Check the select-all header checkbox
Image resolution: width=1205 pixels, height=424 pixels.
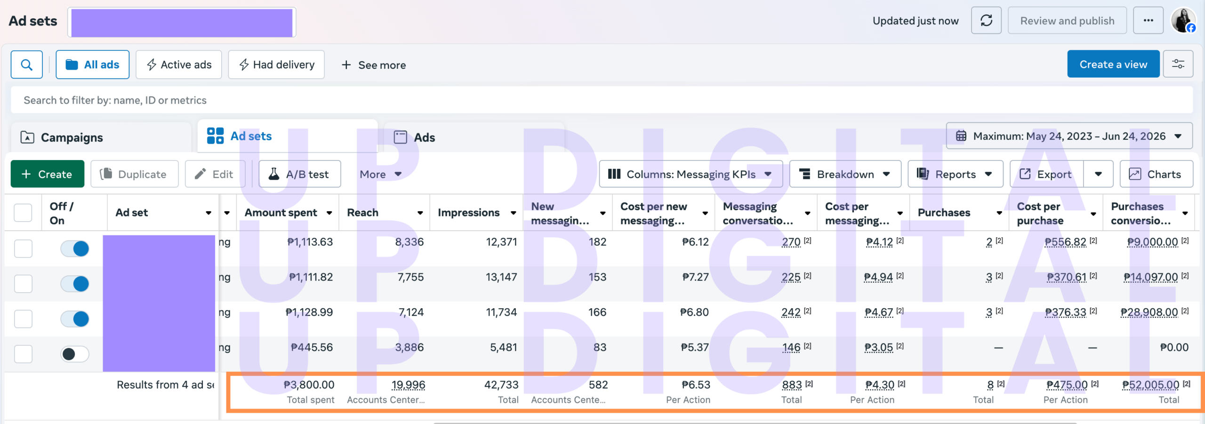[23, 213]
